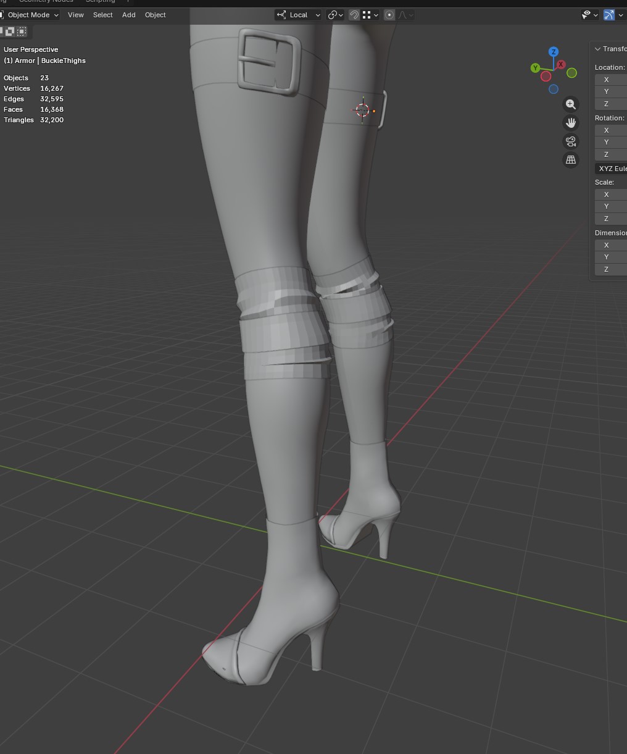Screen dimensions: 627x754
Task: Click the negative Y axis gizmo circle
Action: [572, 73]
